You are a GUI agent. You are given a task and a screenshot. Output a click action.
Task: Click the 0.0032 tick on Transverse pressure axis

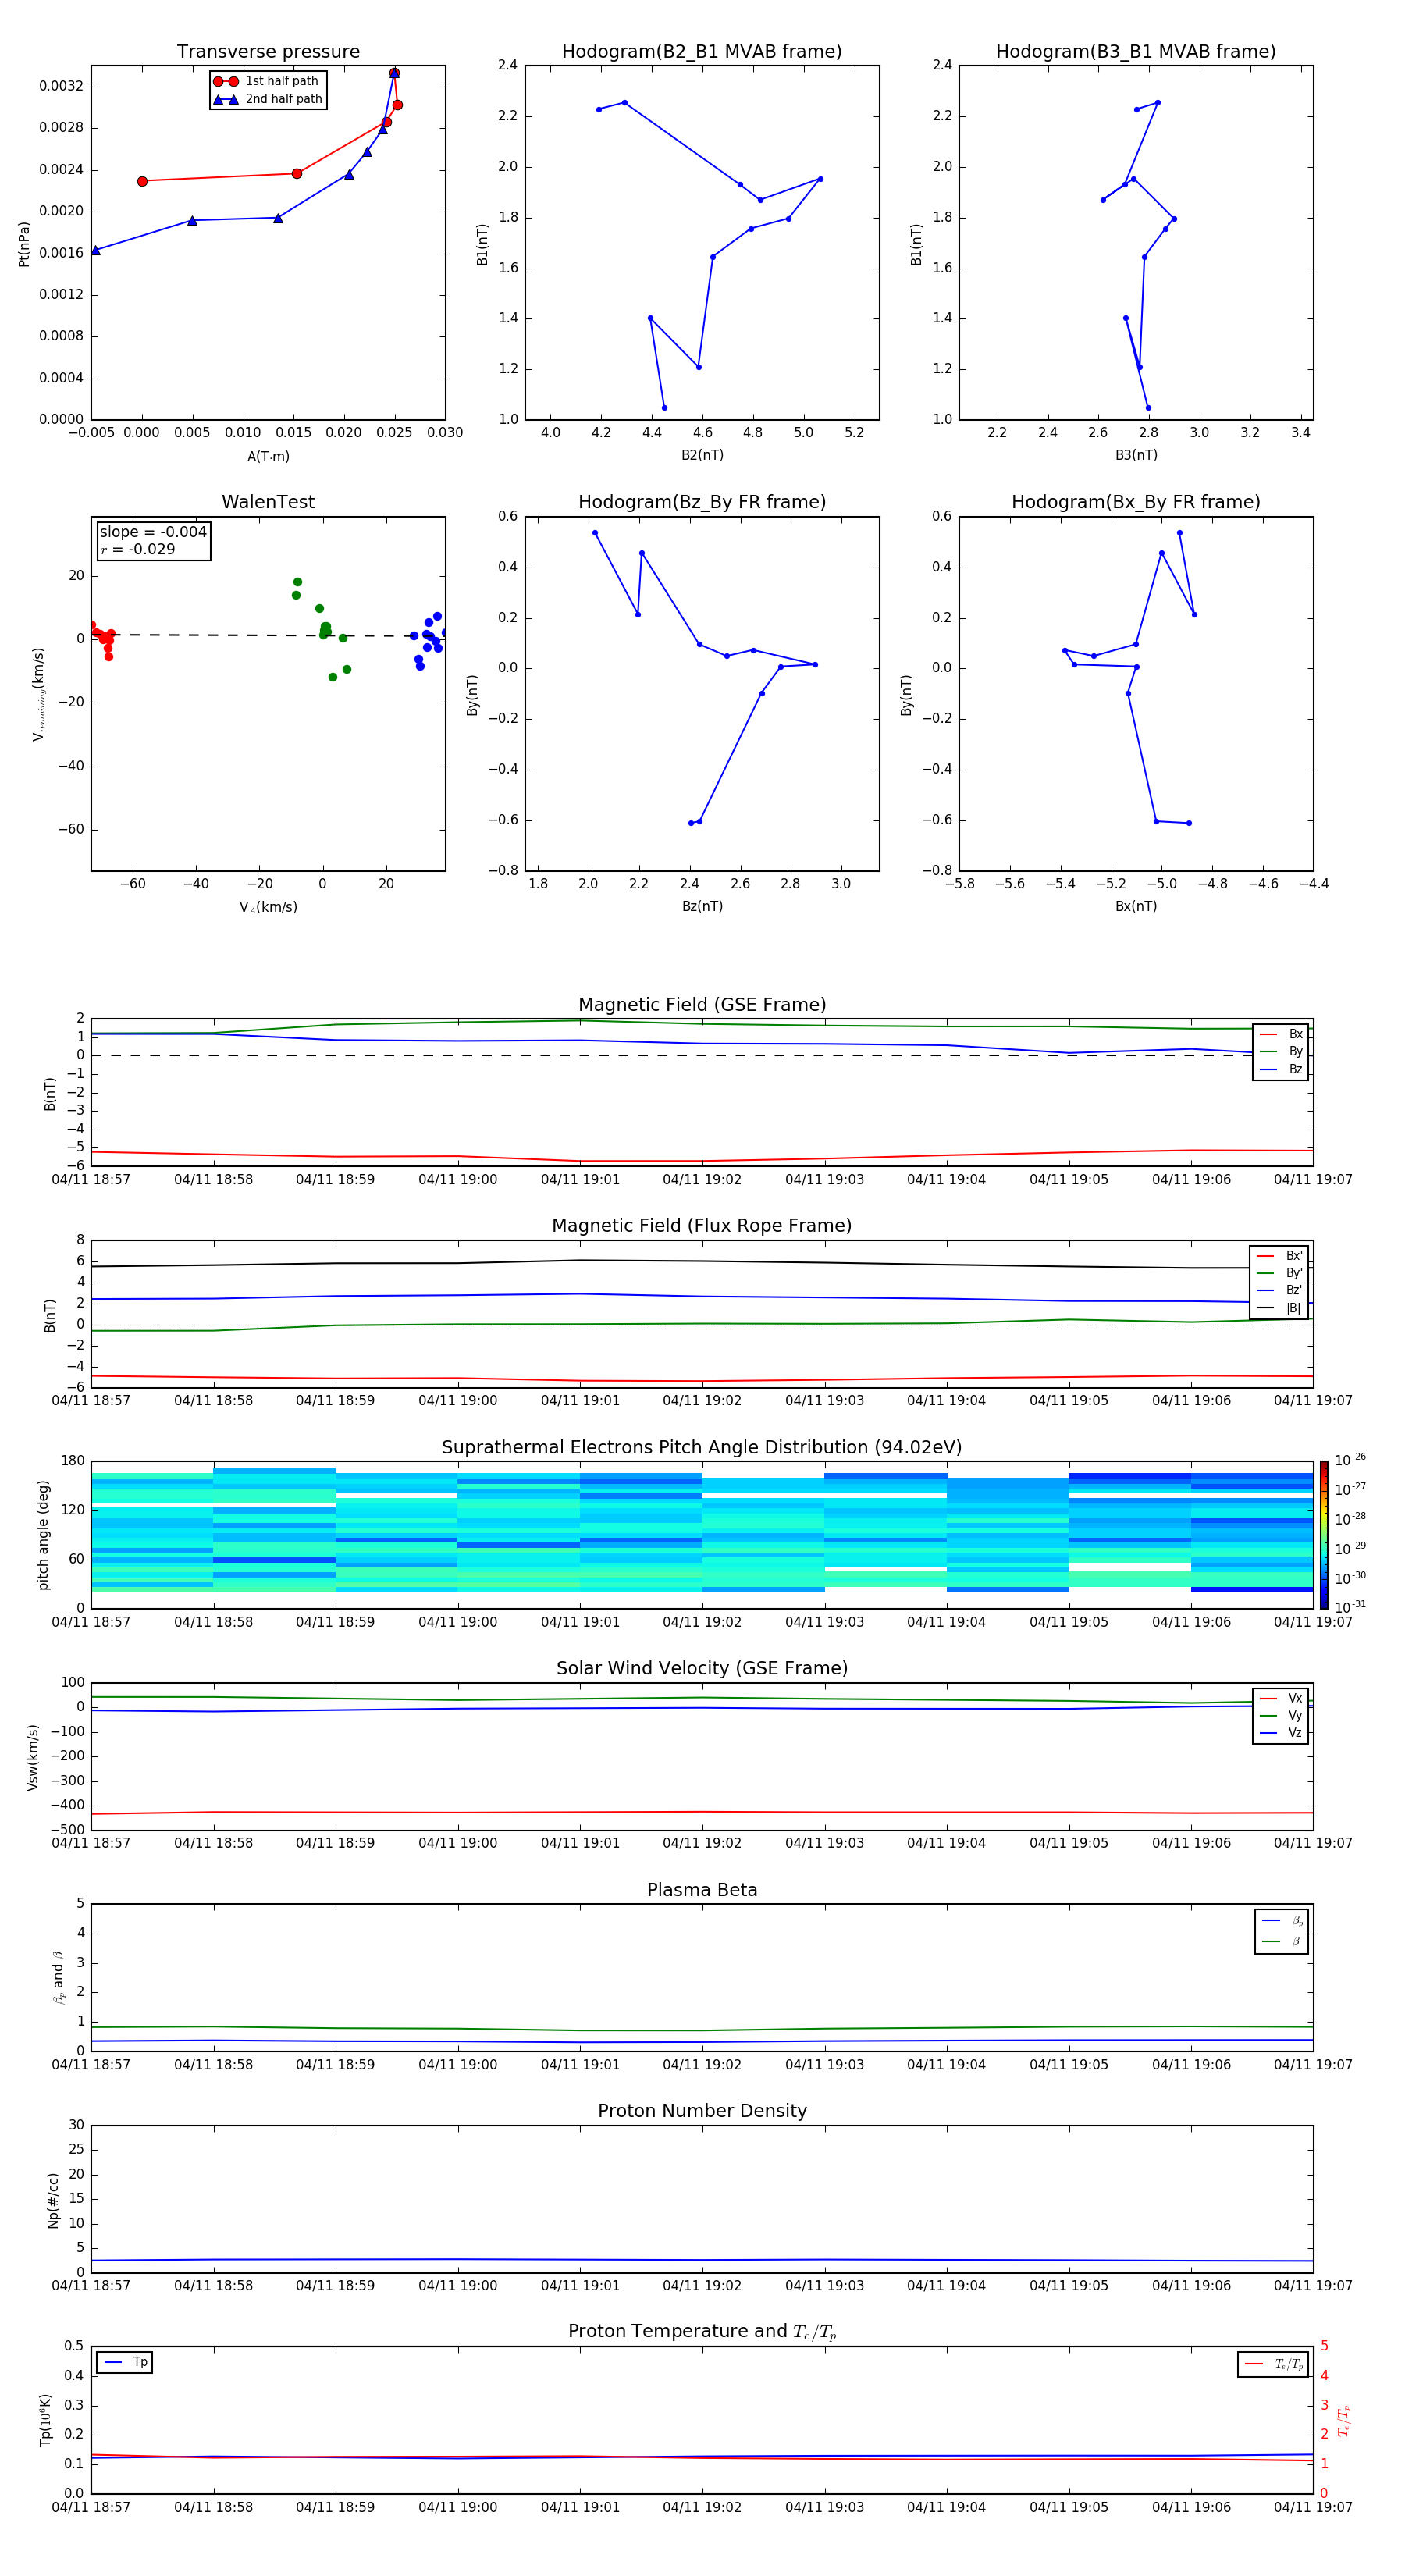61,86
